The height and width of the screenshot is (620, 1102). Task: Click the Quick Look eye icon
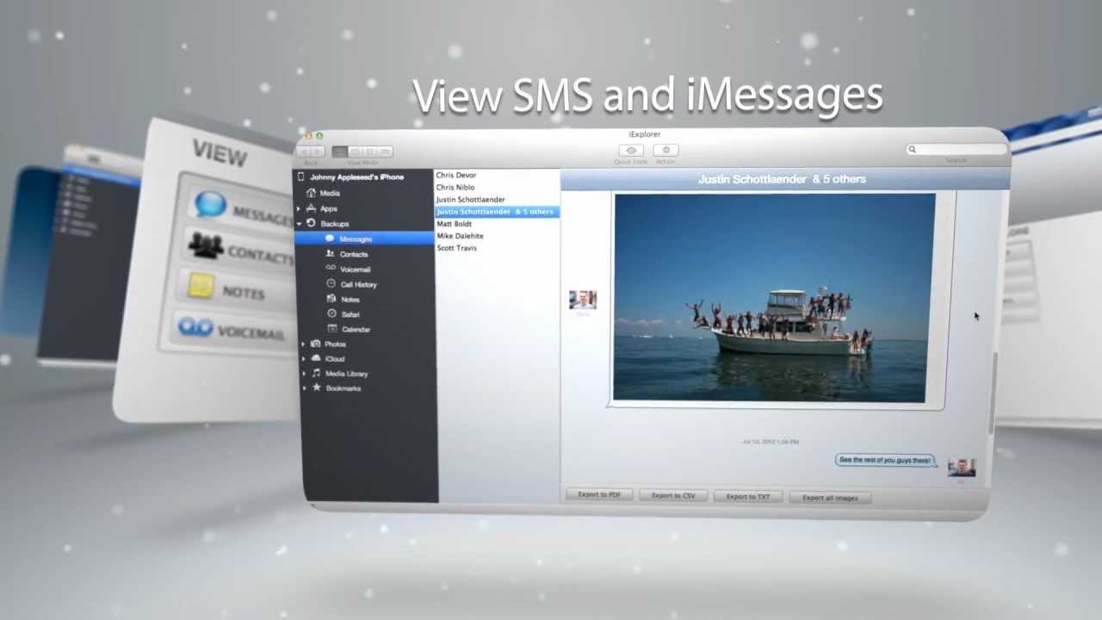pos(631,150)
